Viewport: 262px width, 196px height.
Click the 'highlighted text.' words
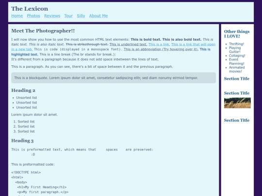(x=25, y=54)
